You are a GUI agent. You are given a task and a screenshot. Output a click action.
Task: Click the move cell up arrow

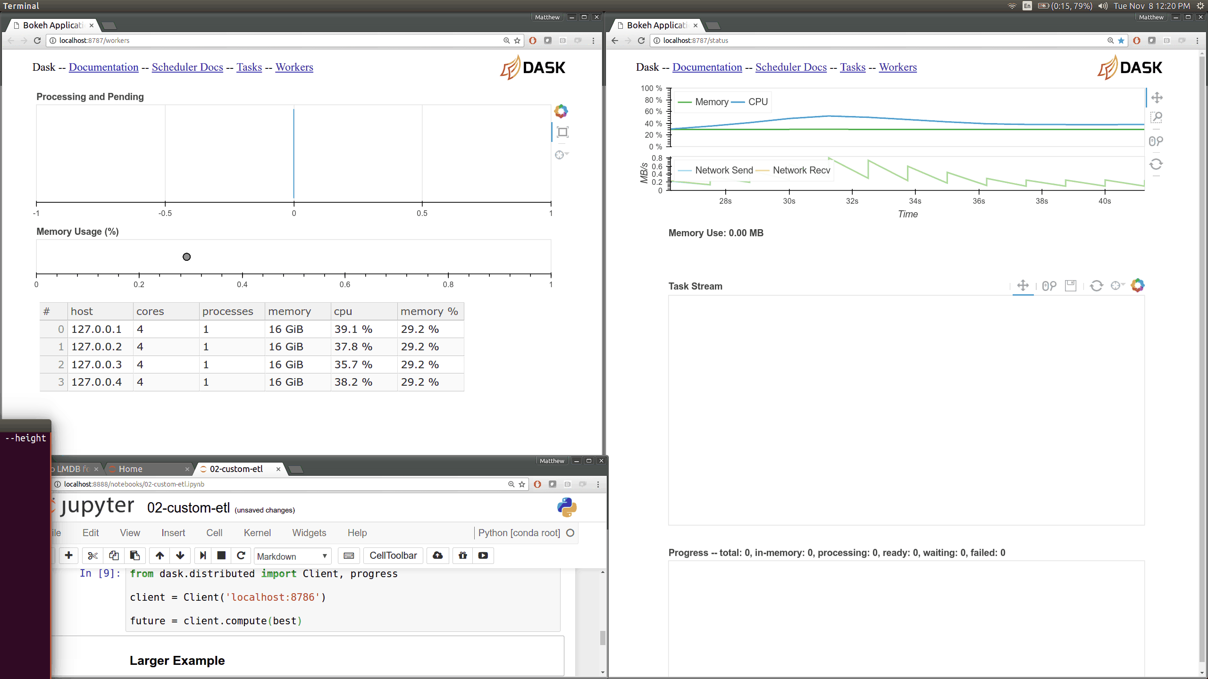[x=159, y=555]
